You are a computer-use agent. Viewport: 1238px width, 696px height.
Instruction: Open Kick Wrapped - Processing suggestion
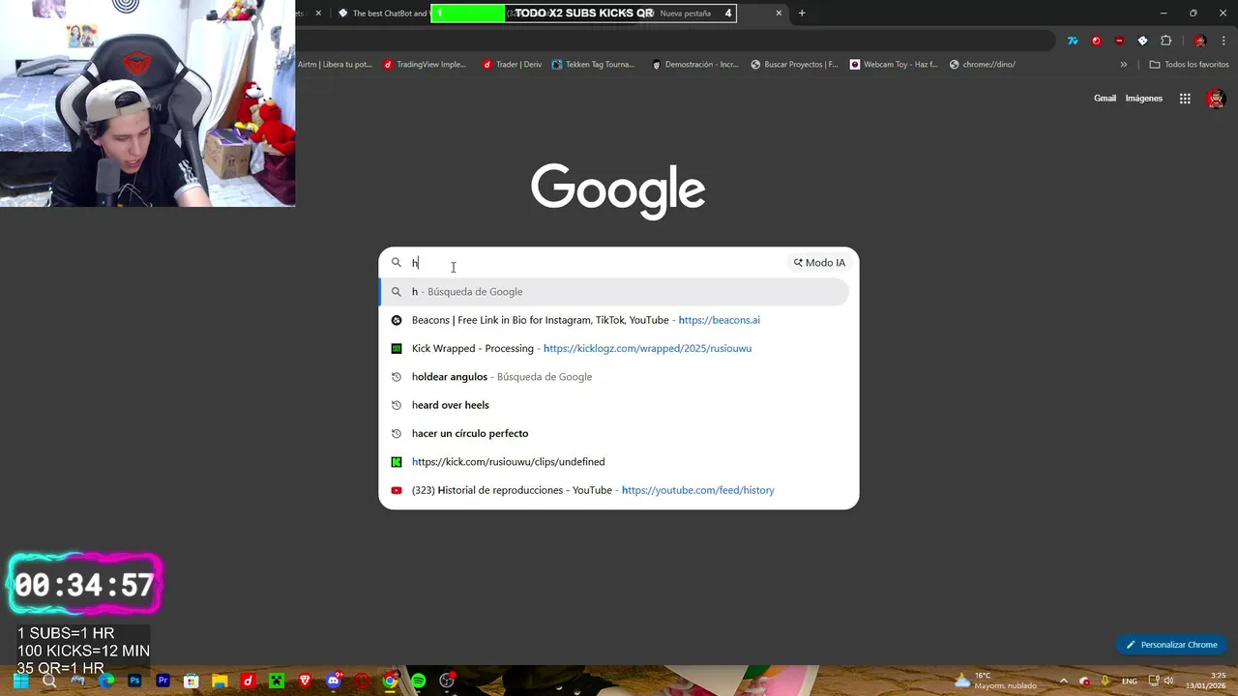click(x=614, y=348)
